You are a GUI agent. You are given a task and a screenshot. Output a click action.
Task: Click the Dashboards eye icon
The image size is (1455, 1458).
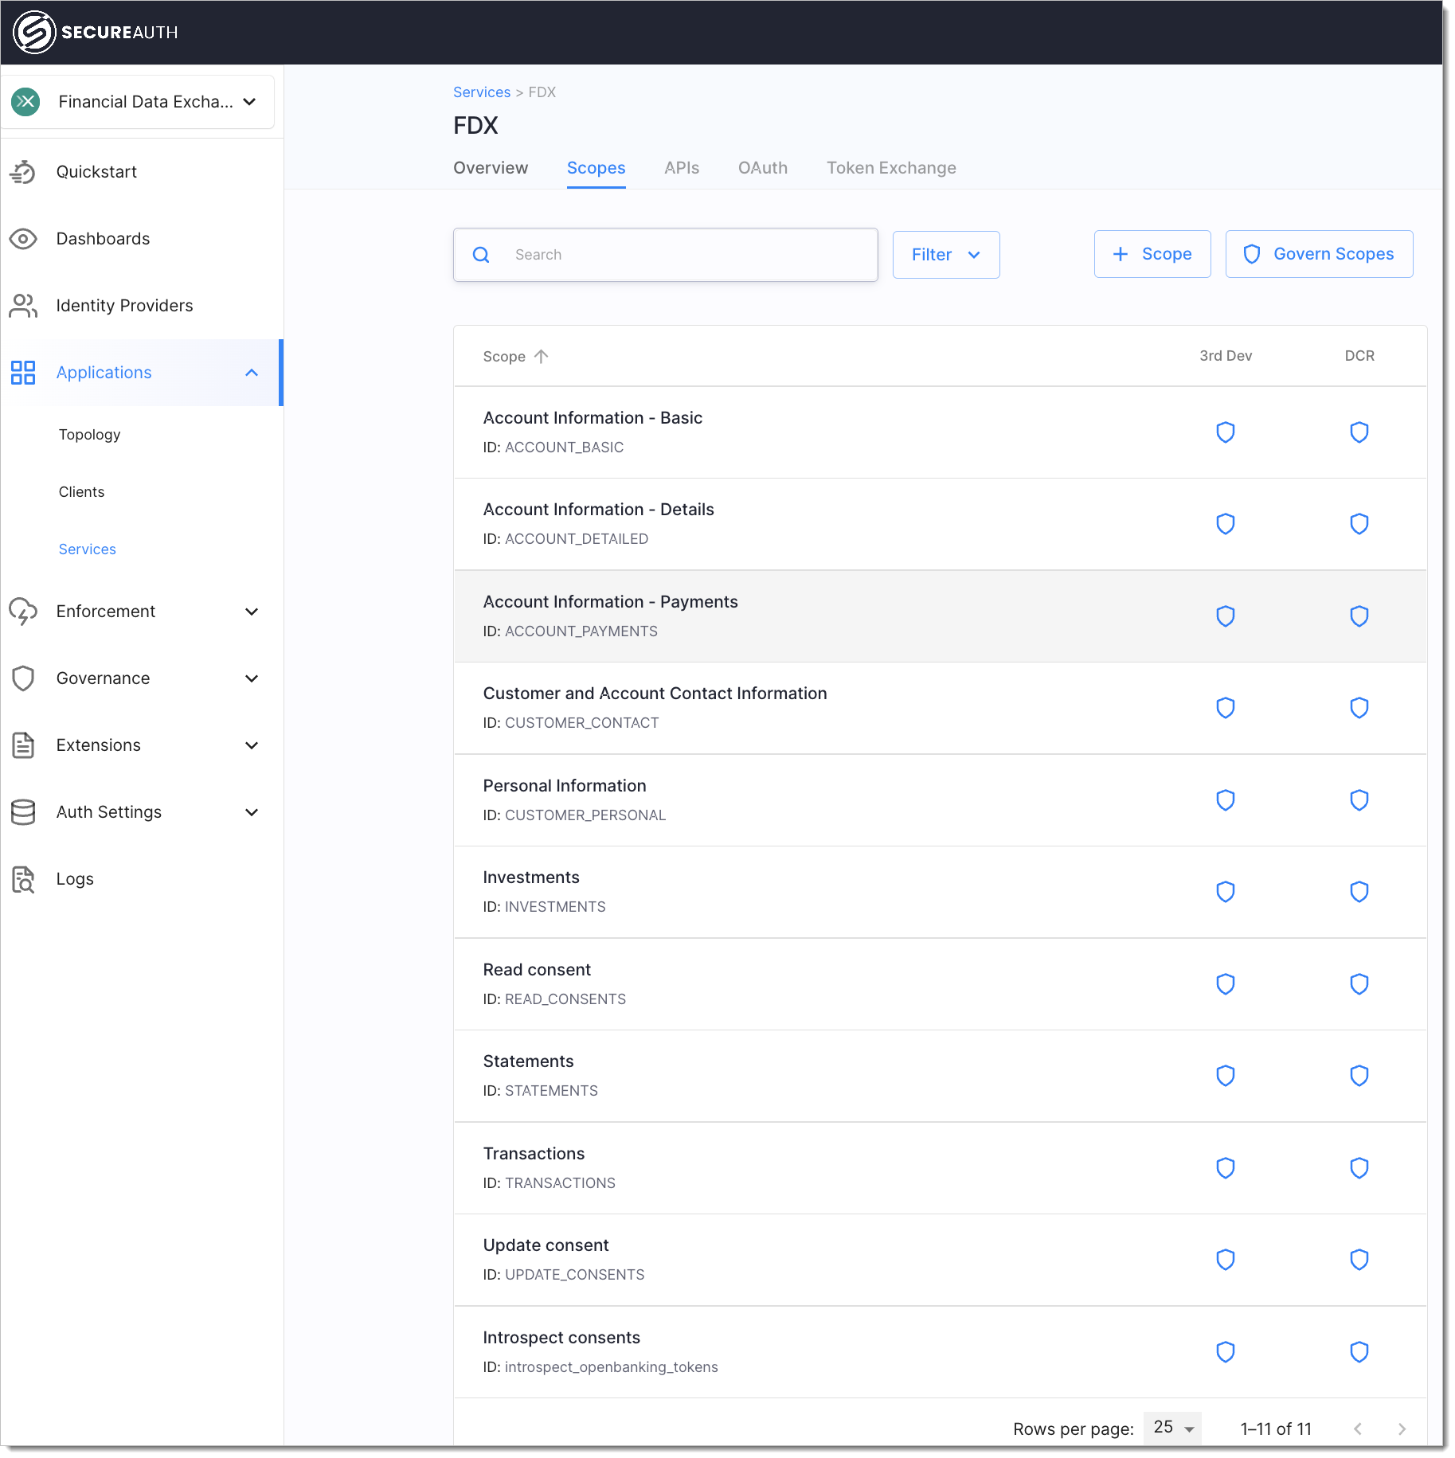(x=23, y=239)
